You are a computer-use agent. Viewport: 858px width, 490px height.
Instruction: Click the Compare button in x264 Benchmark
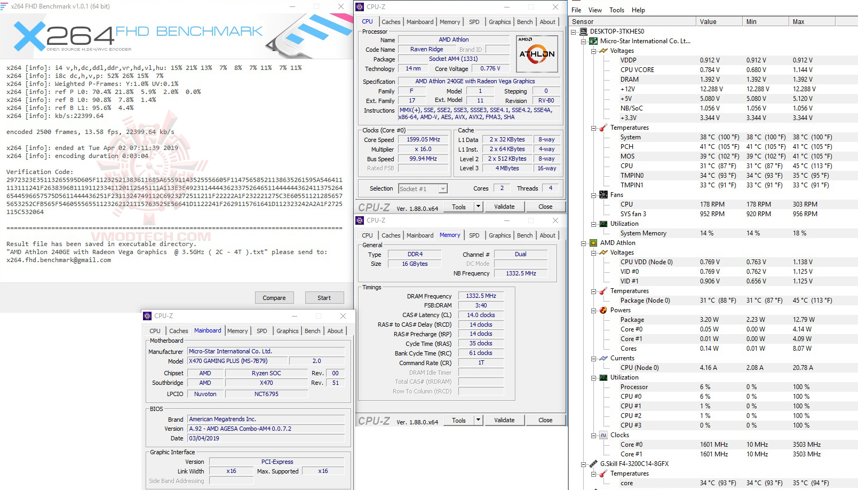click(274, 298)
